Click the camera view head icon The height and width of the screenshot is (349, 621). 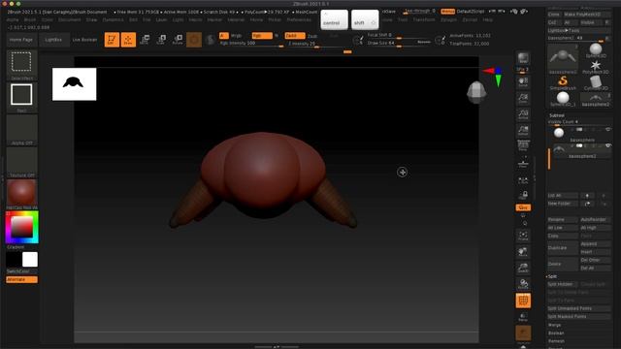tap(476, 92)
